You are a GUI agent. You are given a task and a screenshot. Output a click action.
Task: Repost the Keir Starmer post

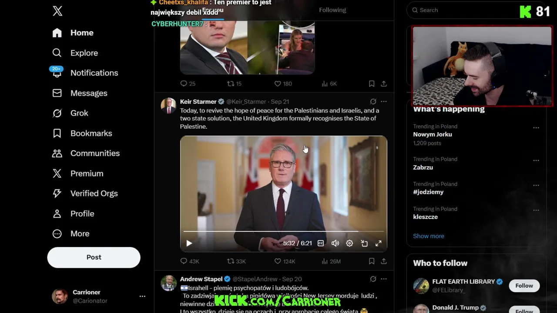point(236,261)
